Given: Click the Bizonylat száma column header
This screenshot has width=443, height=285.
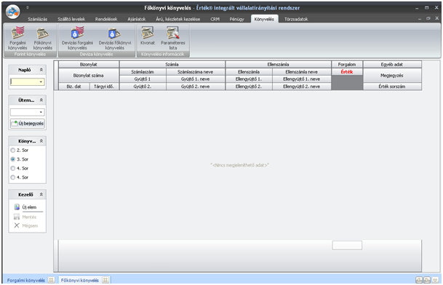Looking at the screenshot, I should (89, 76).
